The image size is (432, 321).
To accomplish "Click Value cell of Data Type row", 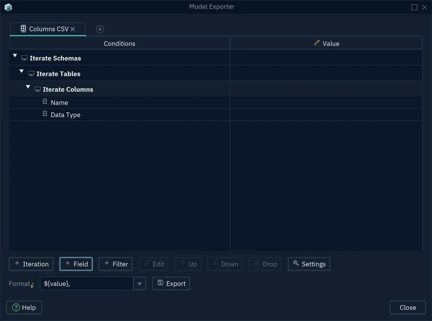I will click(326, 115).
